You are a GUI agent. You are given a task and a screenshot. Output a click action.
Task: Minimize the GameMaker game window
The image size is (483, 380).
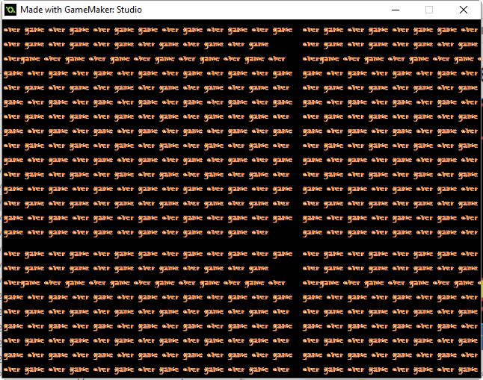pyautogui.click(x=394, y=10)
